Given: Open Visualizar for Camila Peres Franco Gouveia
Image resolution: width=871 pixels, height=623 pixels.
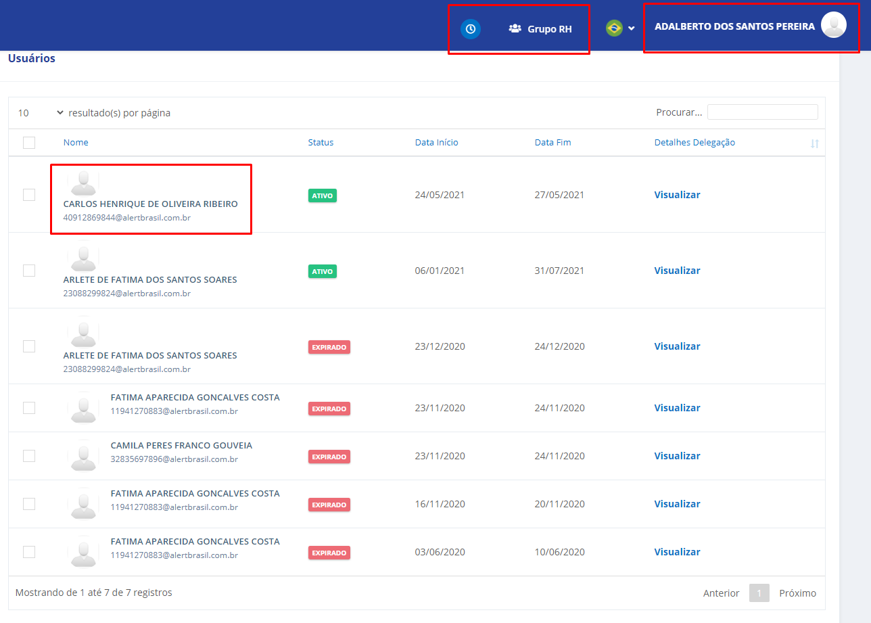Looking at the screenshot, I should 677,456.
